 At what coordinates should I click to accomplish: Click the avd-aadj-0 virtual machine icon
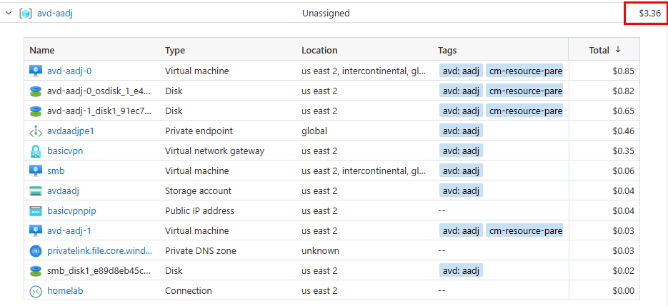(x=36, y=71)
